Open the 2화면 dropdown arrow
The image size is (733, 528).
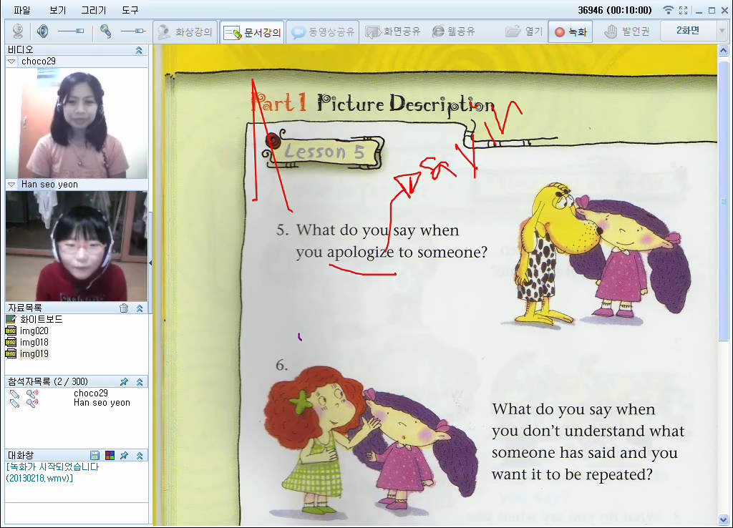(x=722, y=31)
